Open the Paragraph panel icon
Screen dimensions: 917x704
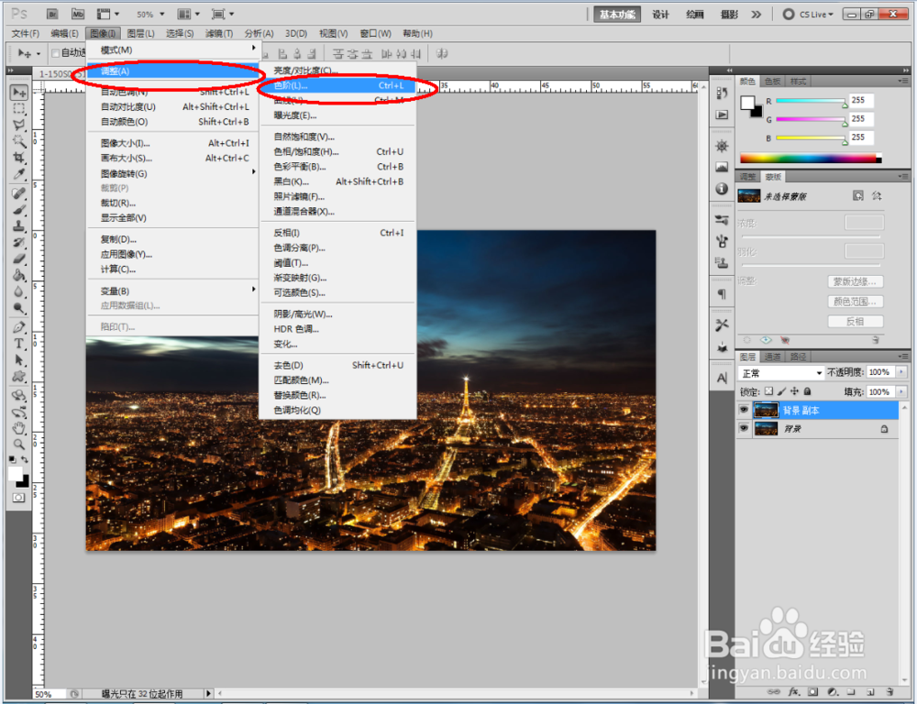(x=722, y=294)
